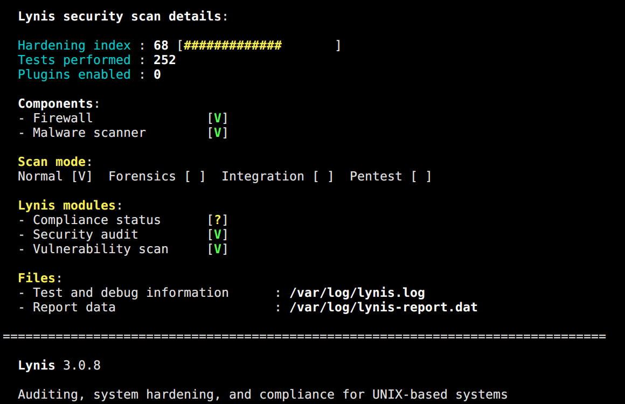Click the Normal scan mode [V] marker
This screenshot has width=625, height=404.
82,177
